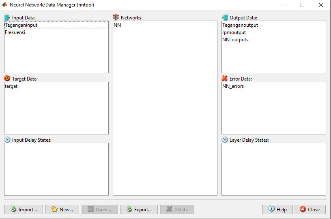Viewport: 331px width, 219px height.
Task: Click the disabled Open button
Action: click(x=100, y=210)
